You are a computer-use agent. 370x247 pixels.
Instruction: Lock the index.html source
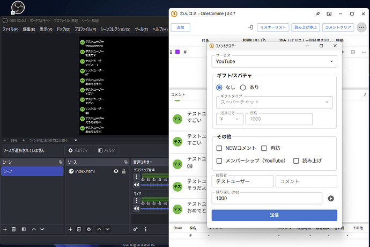[124, 171]
